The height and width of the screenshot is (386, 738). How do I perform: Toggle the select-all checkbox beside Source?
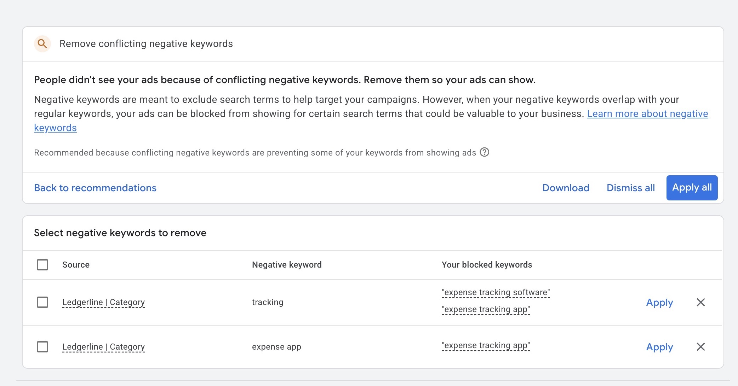(42, 265)
